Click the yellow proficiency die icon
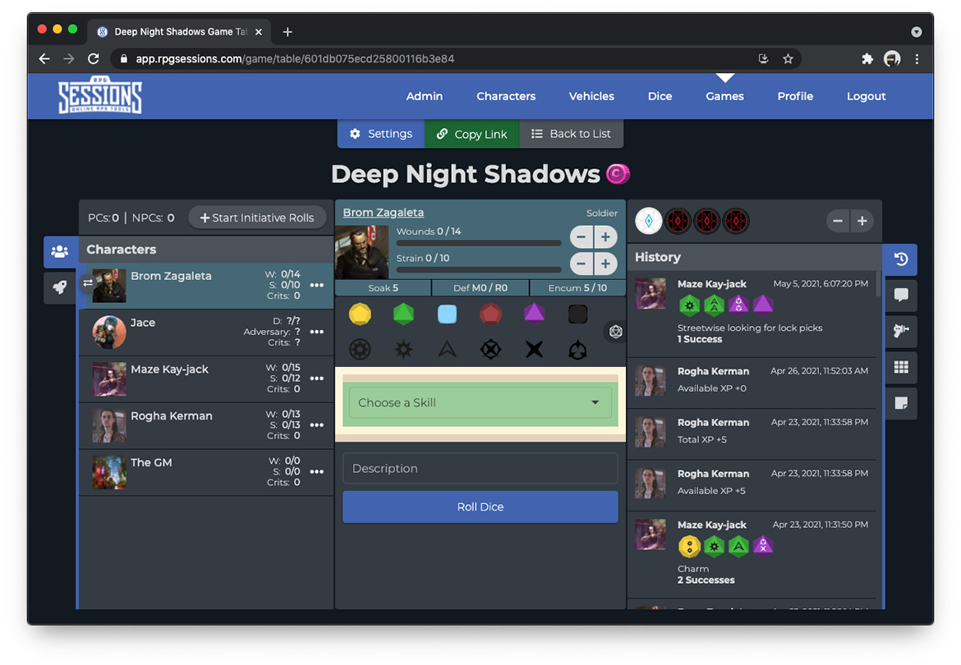The height and width of the screenshot is (665, 961). pos(360,314)
